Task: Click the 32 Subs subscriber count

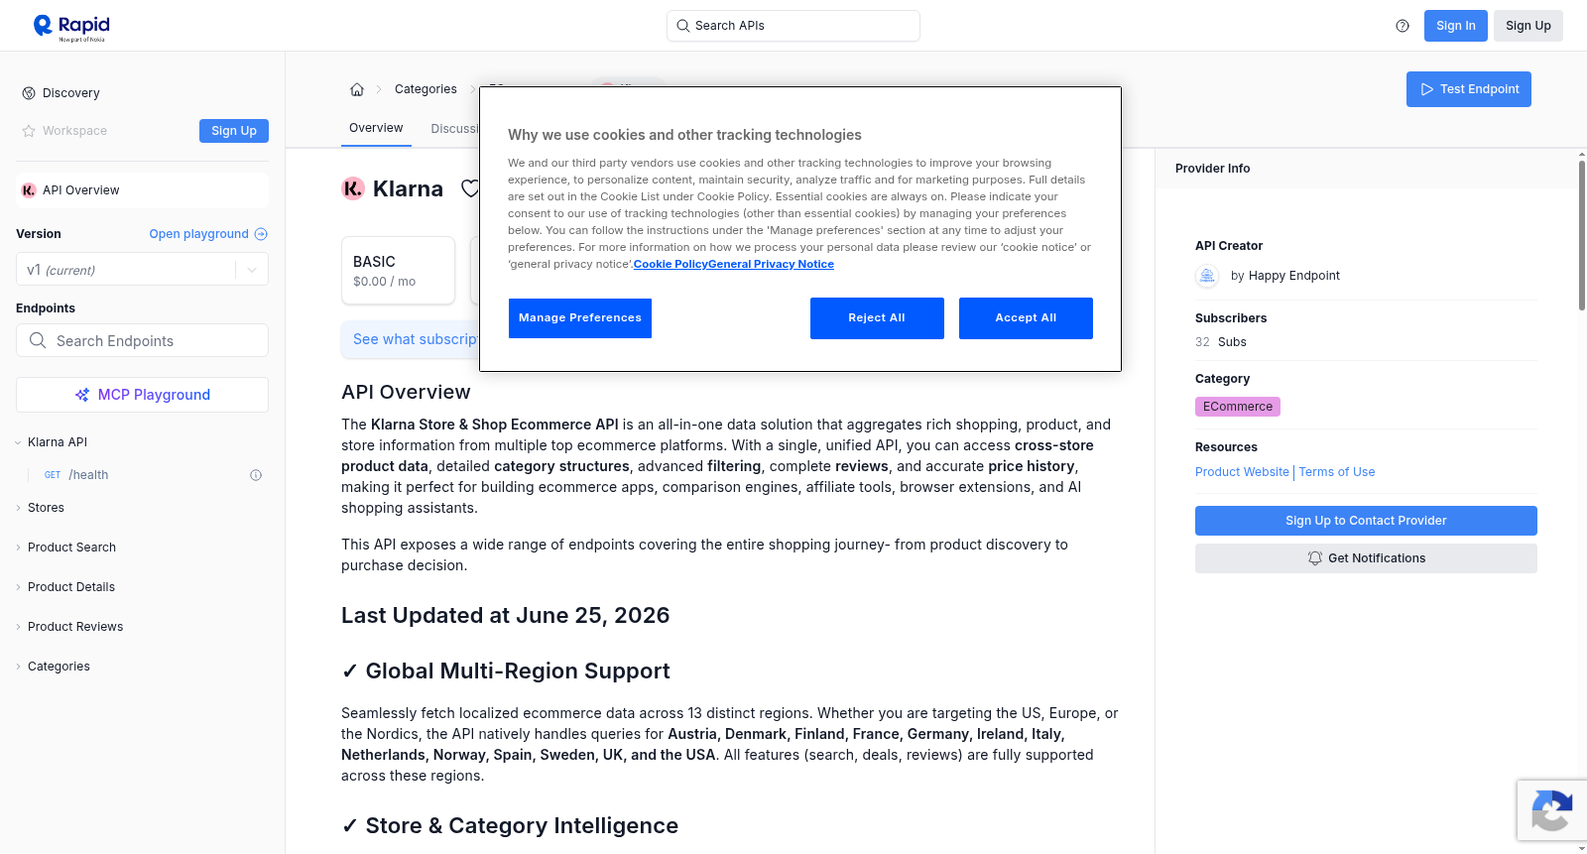Action: pyautogui.click(x=1221, y=342)
